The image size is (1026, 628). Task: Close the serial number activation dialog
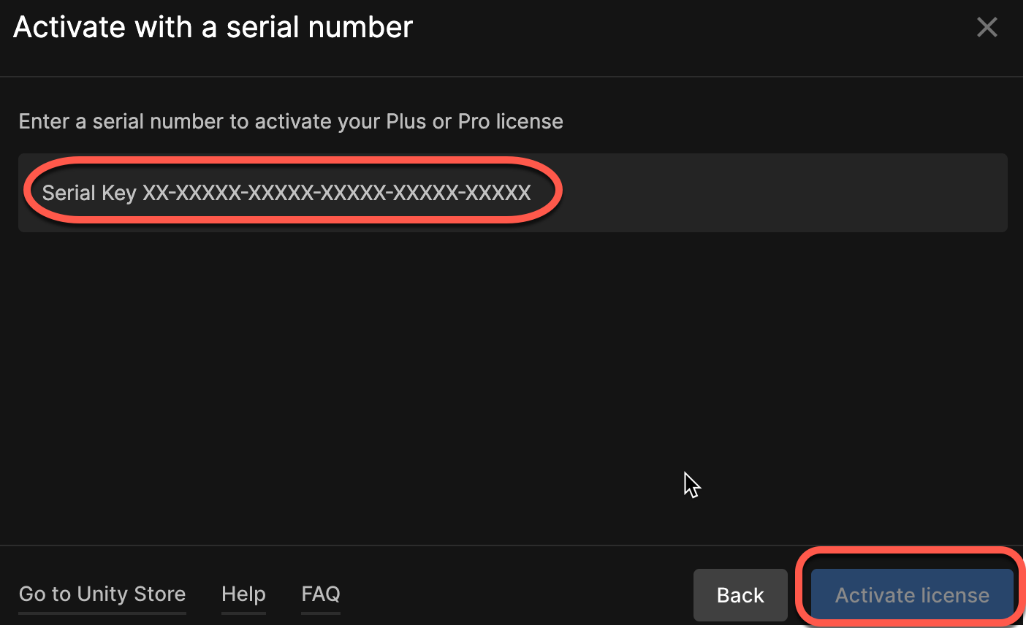(987, 27)
